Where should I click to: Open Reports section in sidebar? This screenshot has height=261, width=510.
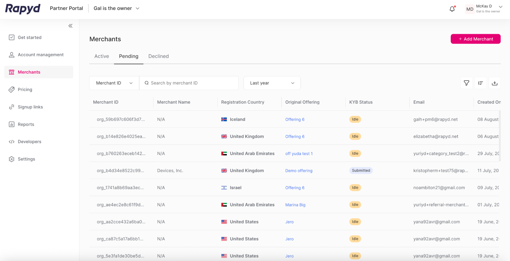pos(26,124)
